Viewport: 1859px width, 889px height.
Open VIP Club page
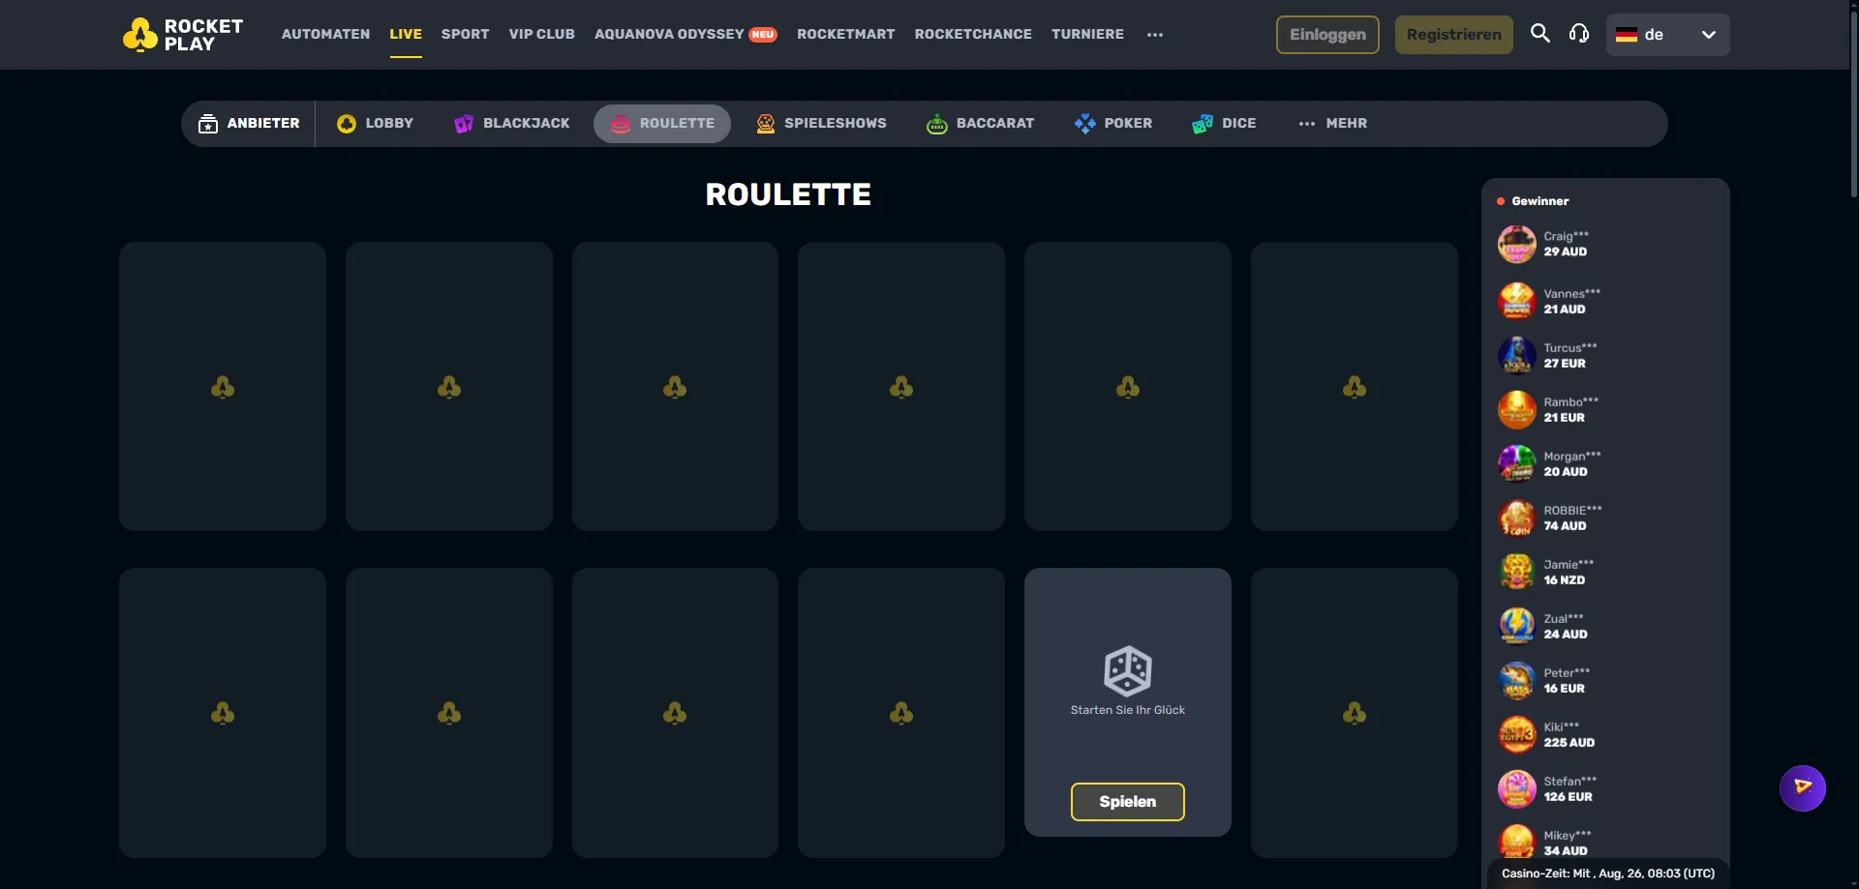pyautogui.click(x=541, y=34)
